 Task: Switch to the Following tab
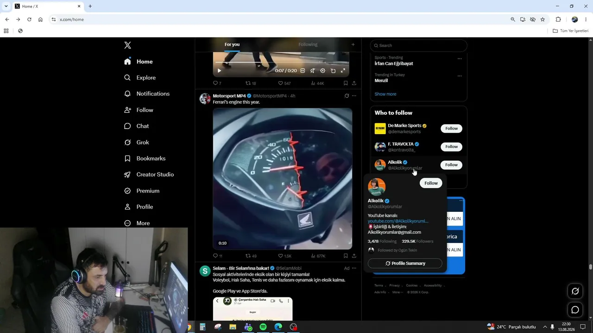click(x=308, y=44)
